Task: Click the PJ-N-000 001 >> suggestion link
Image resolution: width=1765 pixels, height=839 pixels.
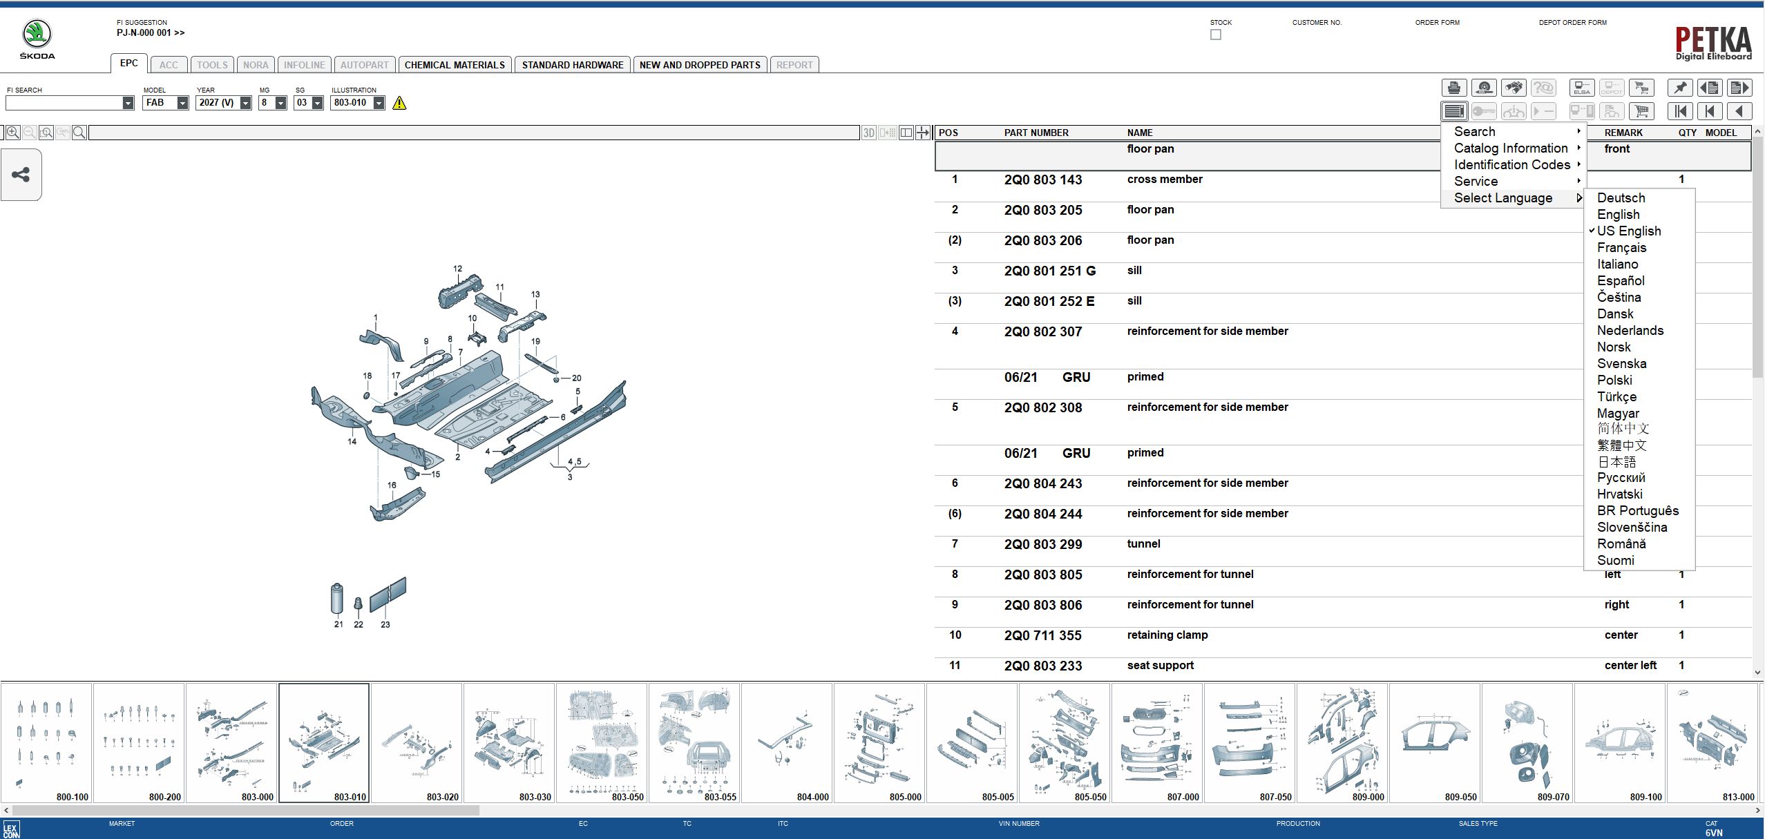Action: [x=151, y=32]
